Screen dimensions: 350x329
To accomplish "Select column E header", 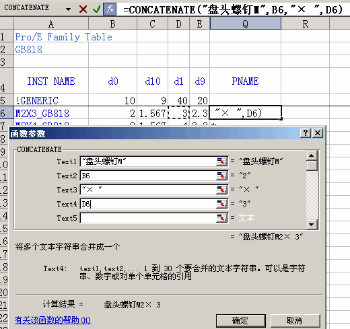I will pyautogui.click(x=199, y=24).
